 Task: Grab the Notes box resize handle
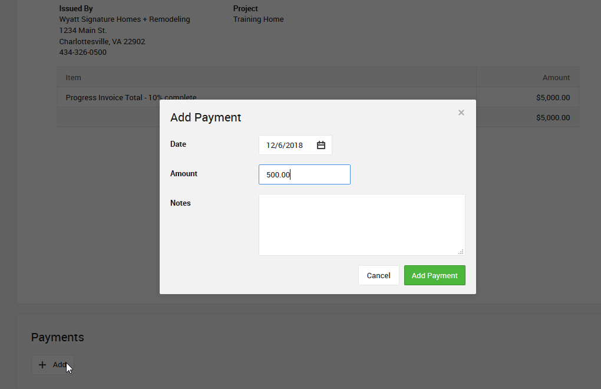point(461,252)
